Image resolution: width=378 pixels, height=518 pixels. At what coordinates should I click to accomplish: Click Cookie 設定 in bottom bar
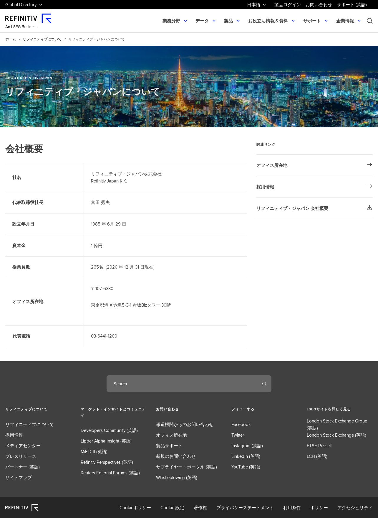[x=172, y=508]
